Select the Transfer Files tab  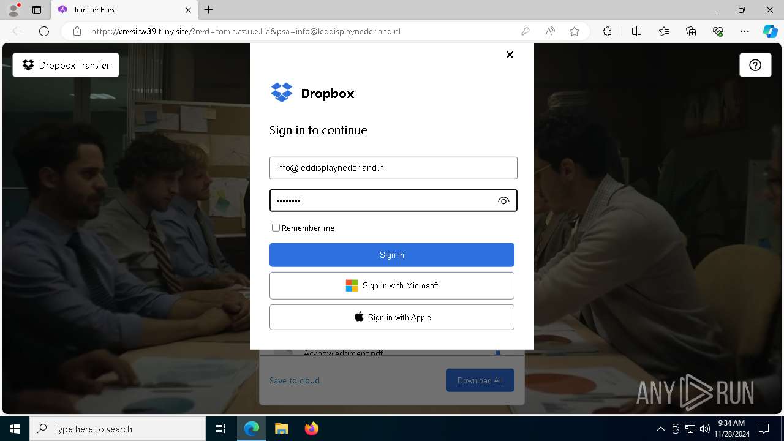click(x=124, y=10)
